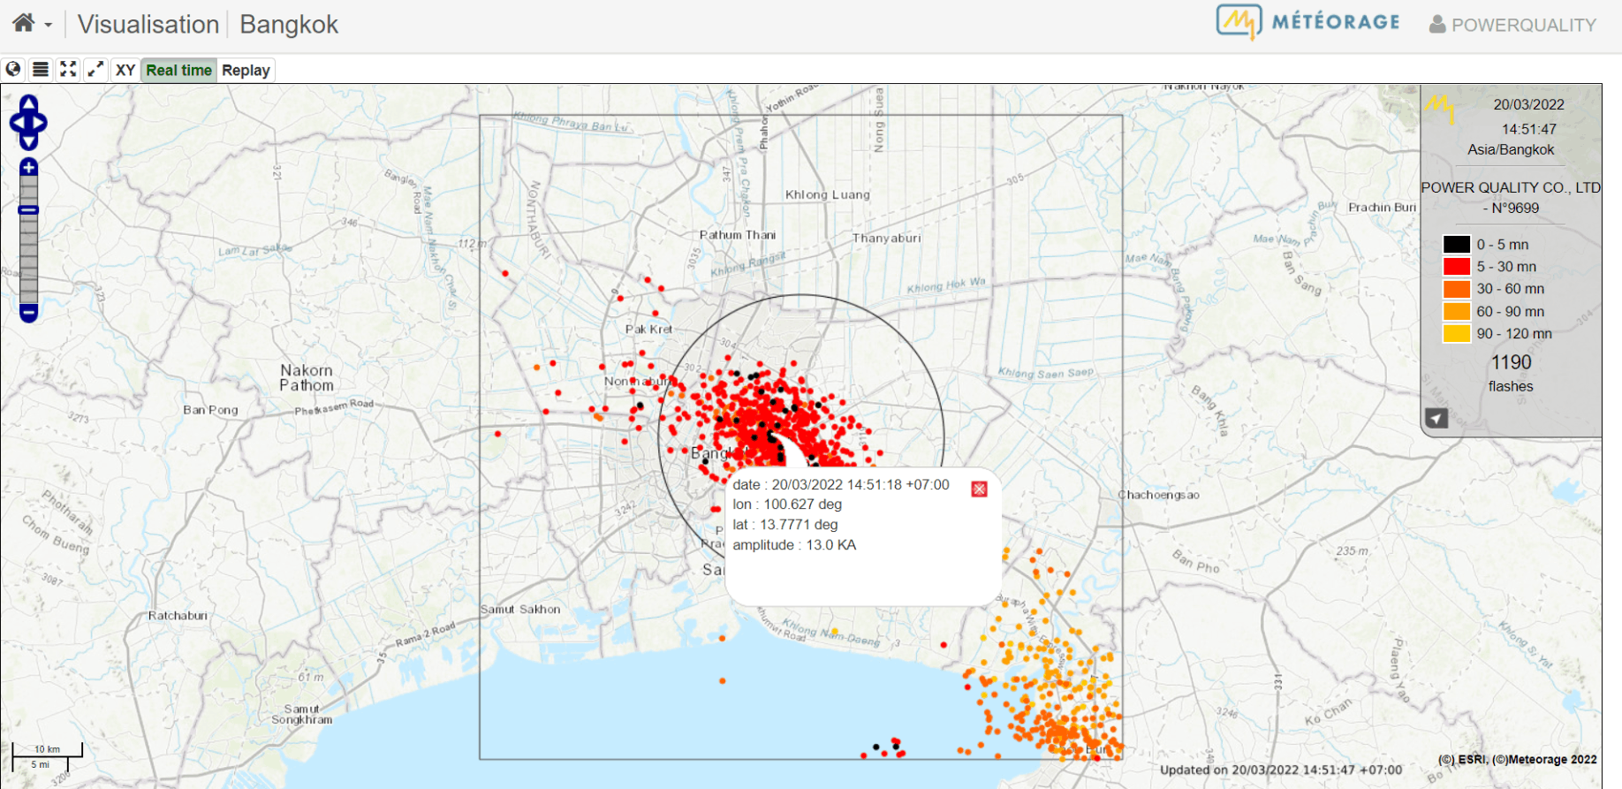This screenshot has height=789, width=1622.
Task: Click the Khlong Luang map label
Action: pos(828,194)
